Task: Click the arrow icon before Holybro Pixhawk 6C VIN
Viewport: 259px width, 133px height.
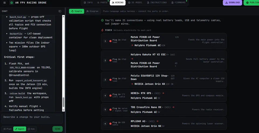Action: coord(132,45)
